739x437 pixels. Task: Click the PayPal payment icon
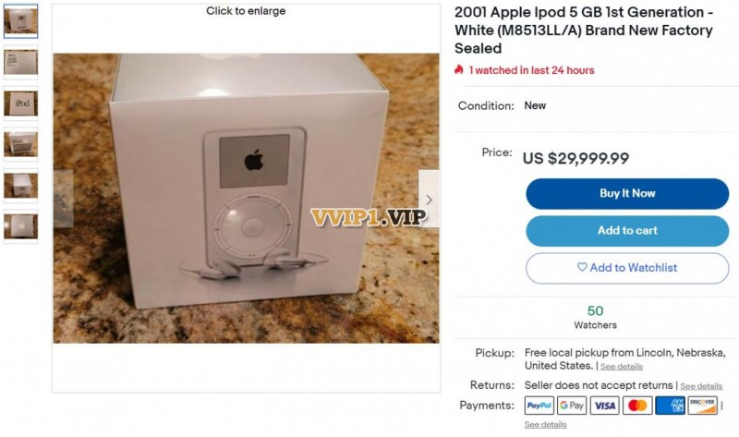coord(539,406)
